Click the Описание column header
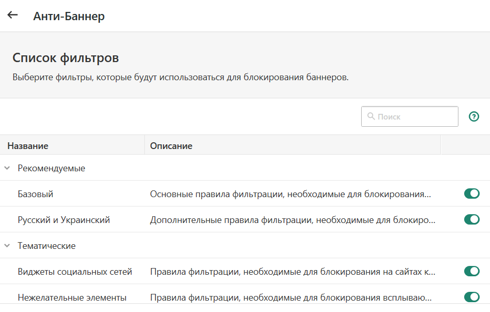Screen dimensions: 490x312 click(x=171, y=146)
